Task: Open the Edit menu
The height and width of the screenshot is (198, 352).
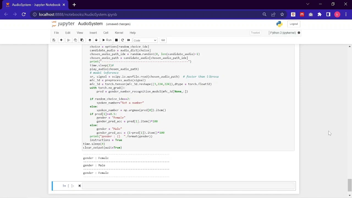Action: (x=68, y=33)
